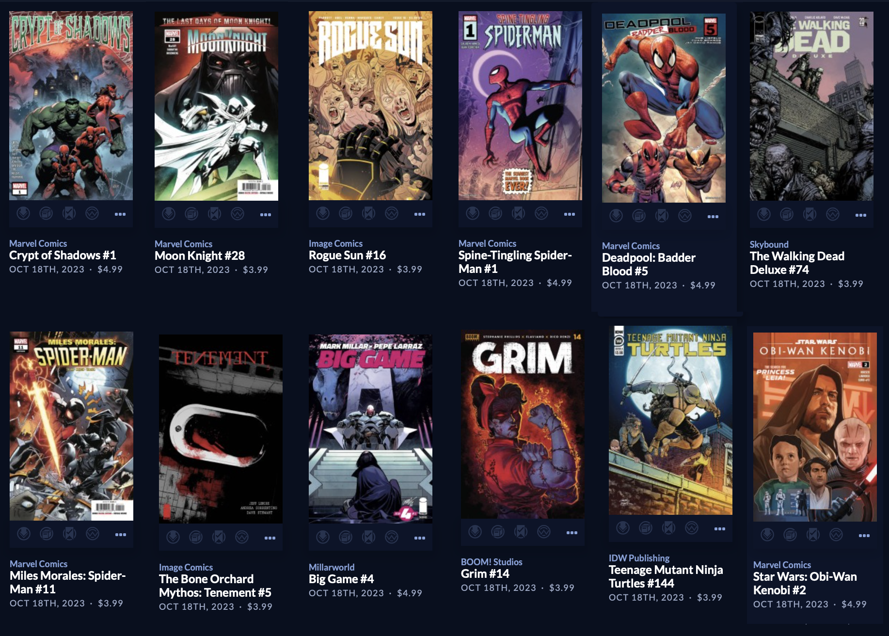Viewport: 889px width, 636px height.
Task: Click the wish list icon under Rogue Sun #16
Action: coord(392,213)
